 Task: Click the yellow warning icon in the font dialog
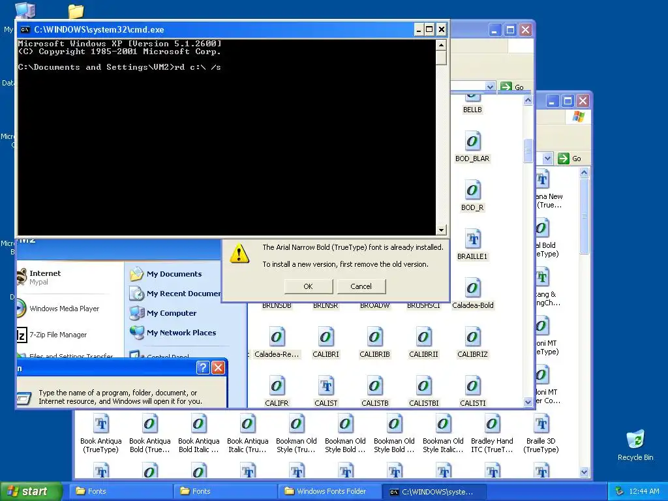pos(239,253)
